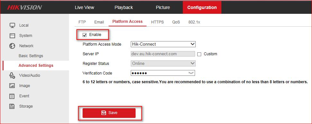Screen dimensions: 312x124
Task: Save the platform access settings
Action: [109, 113]
